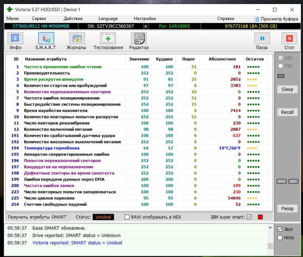Click the RD indicator button
The height and width of the screenshot is (257, 303).
click(293, 181)
